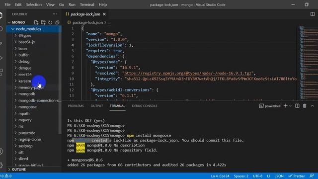
Task: Open terminal profile dropdown arrow
Action: [290, 106]
